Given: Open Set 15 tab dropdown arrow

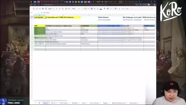Looking at the screenshot, I should [x=49, y=103].
